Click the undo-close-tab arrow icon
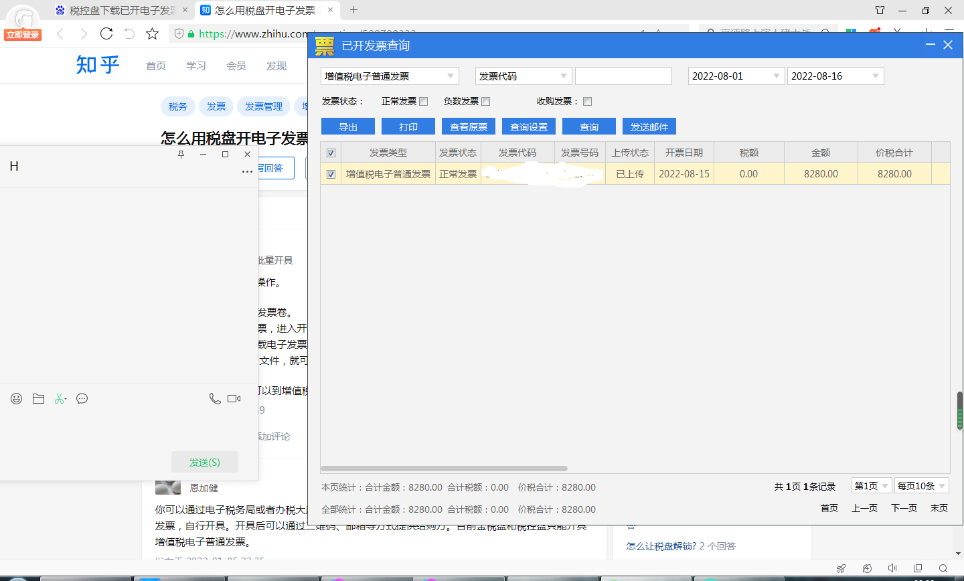 (129, 33)
